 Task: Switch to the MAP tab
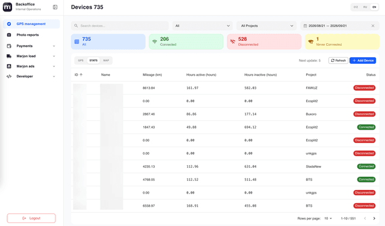[x=106, y=60]
